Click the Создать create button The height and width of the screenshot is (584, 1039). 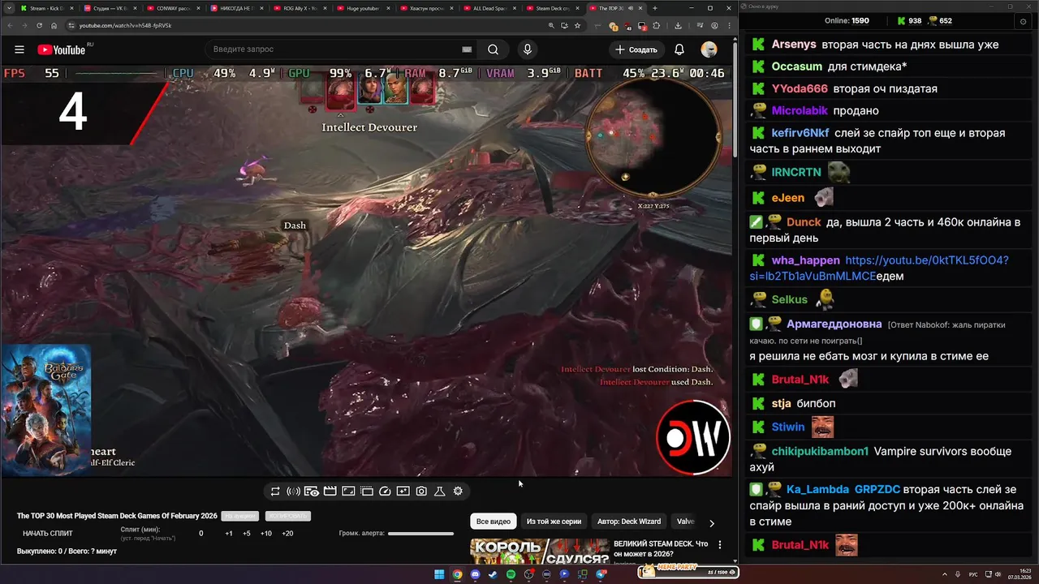636,49
